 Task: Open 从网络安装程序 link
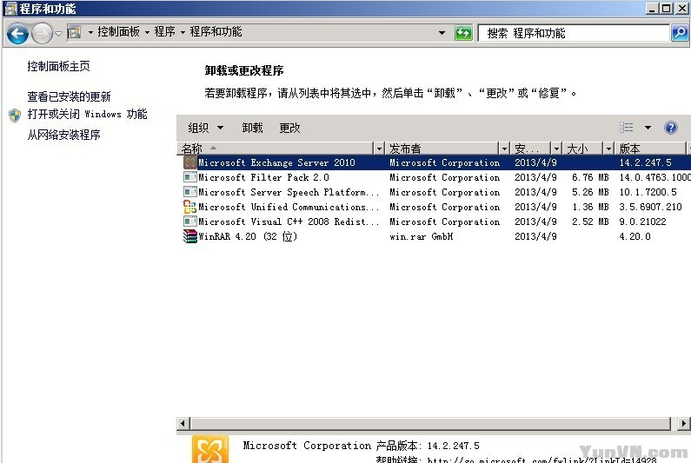(x=64, y=135)
